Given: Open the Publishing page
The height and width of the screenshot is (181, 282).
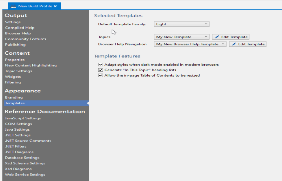Looking at the screenshot, I should (x=15, y=45).
